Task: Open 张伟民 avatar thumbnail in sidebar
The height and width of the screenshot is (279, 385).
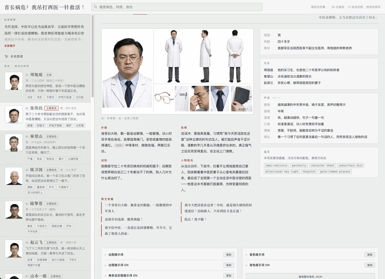Action: [14, 114]
